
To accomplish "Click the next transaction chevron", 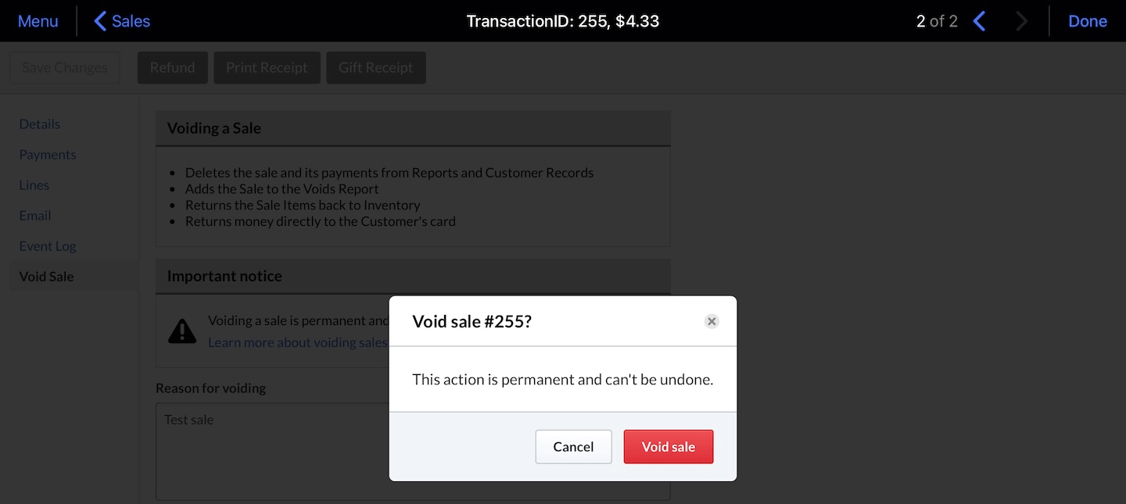I will pos(1021,20).
